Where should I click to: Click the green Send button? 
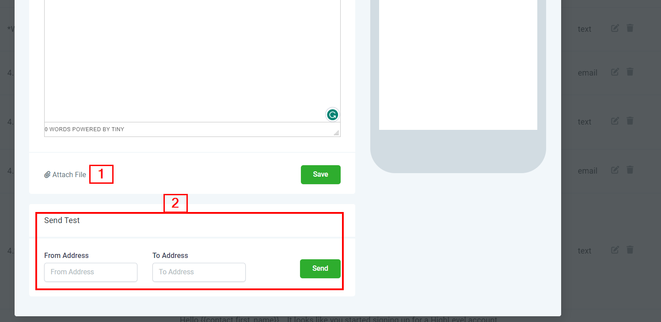click(x=320, y=269)
